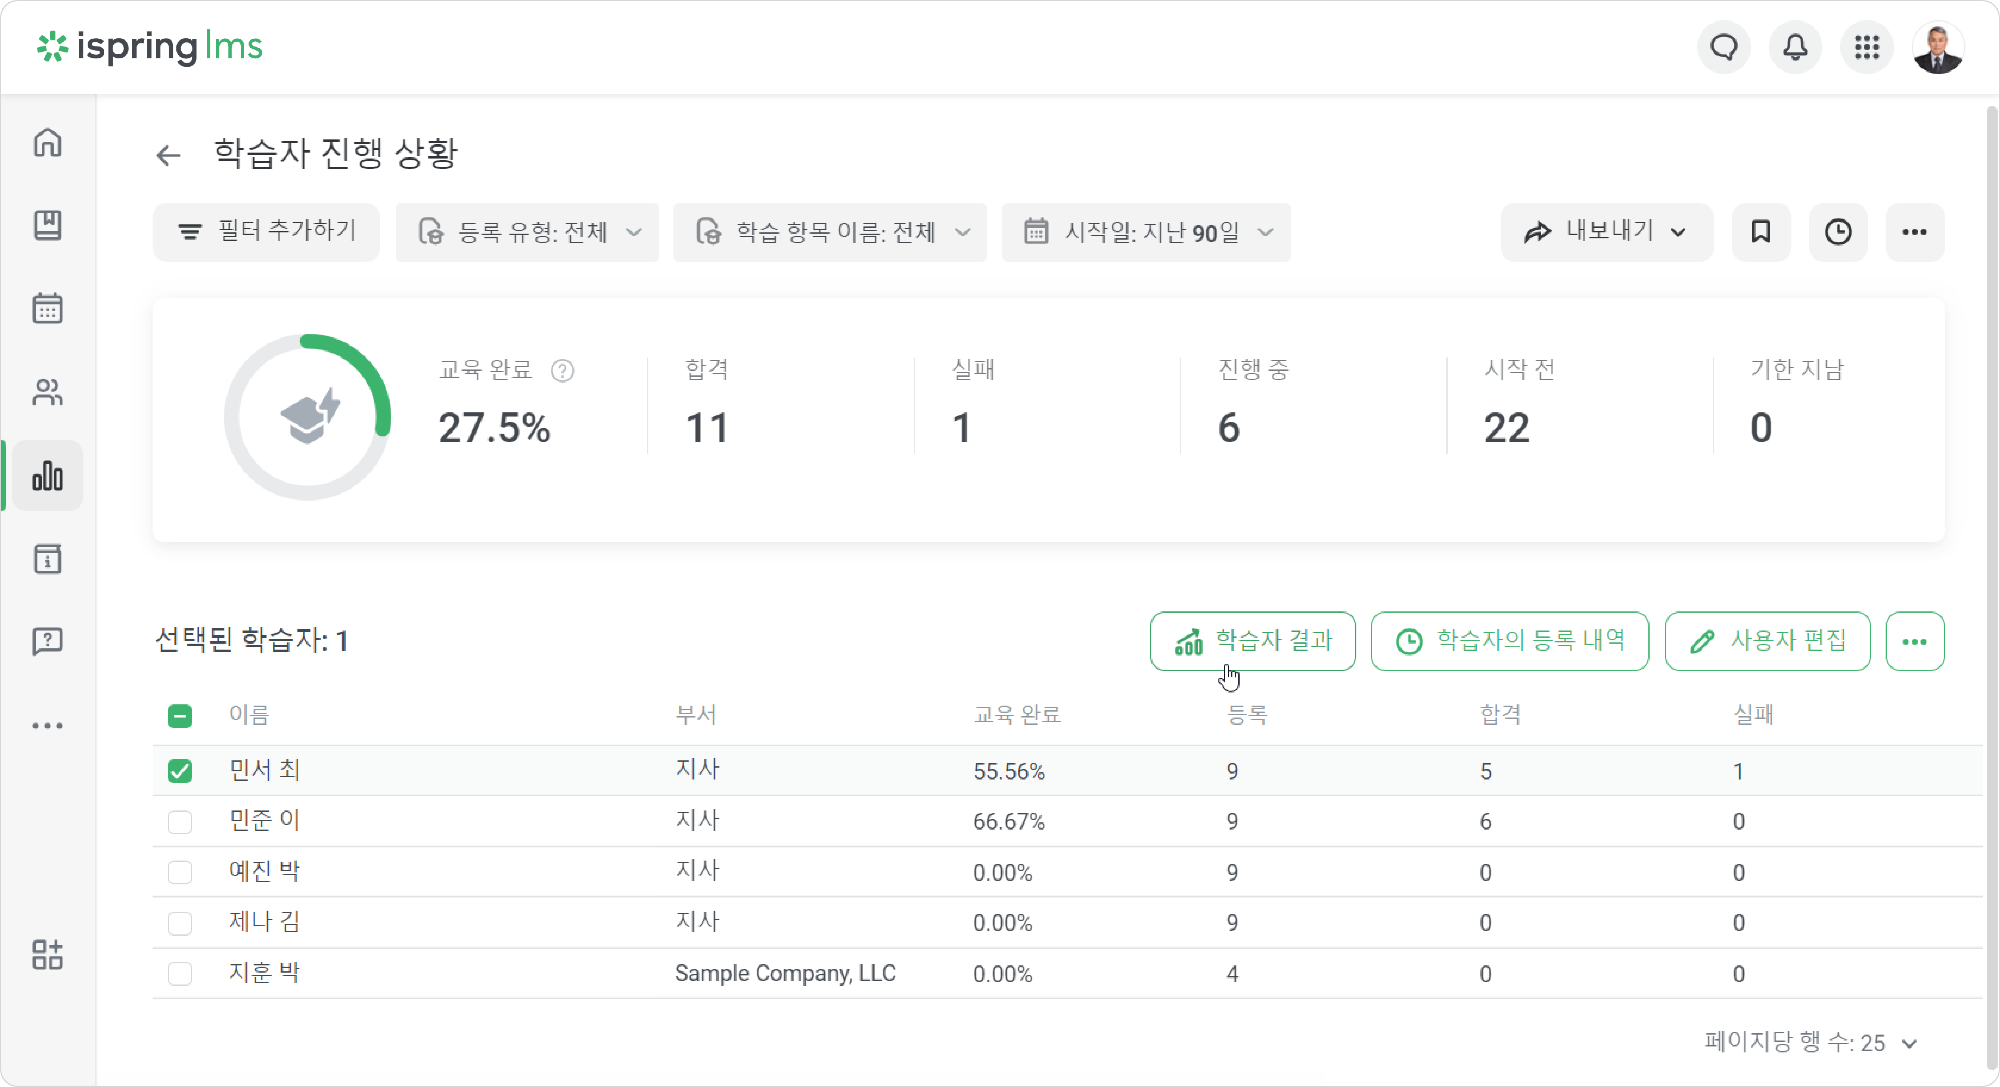Screen dimensions: 2000x1087
Task: Open the notifications bell icon
Action: click(x=1795, y=47)
